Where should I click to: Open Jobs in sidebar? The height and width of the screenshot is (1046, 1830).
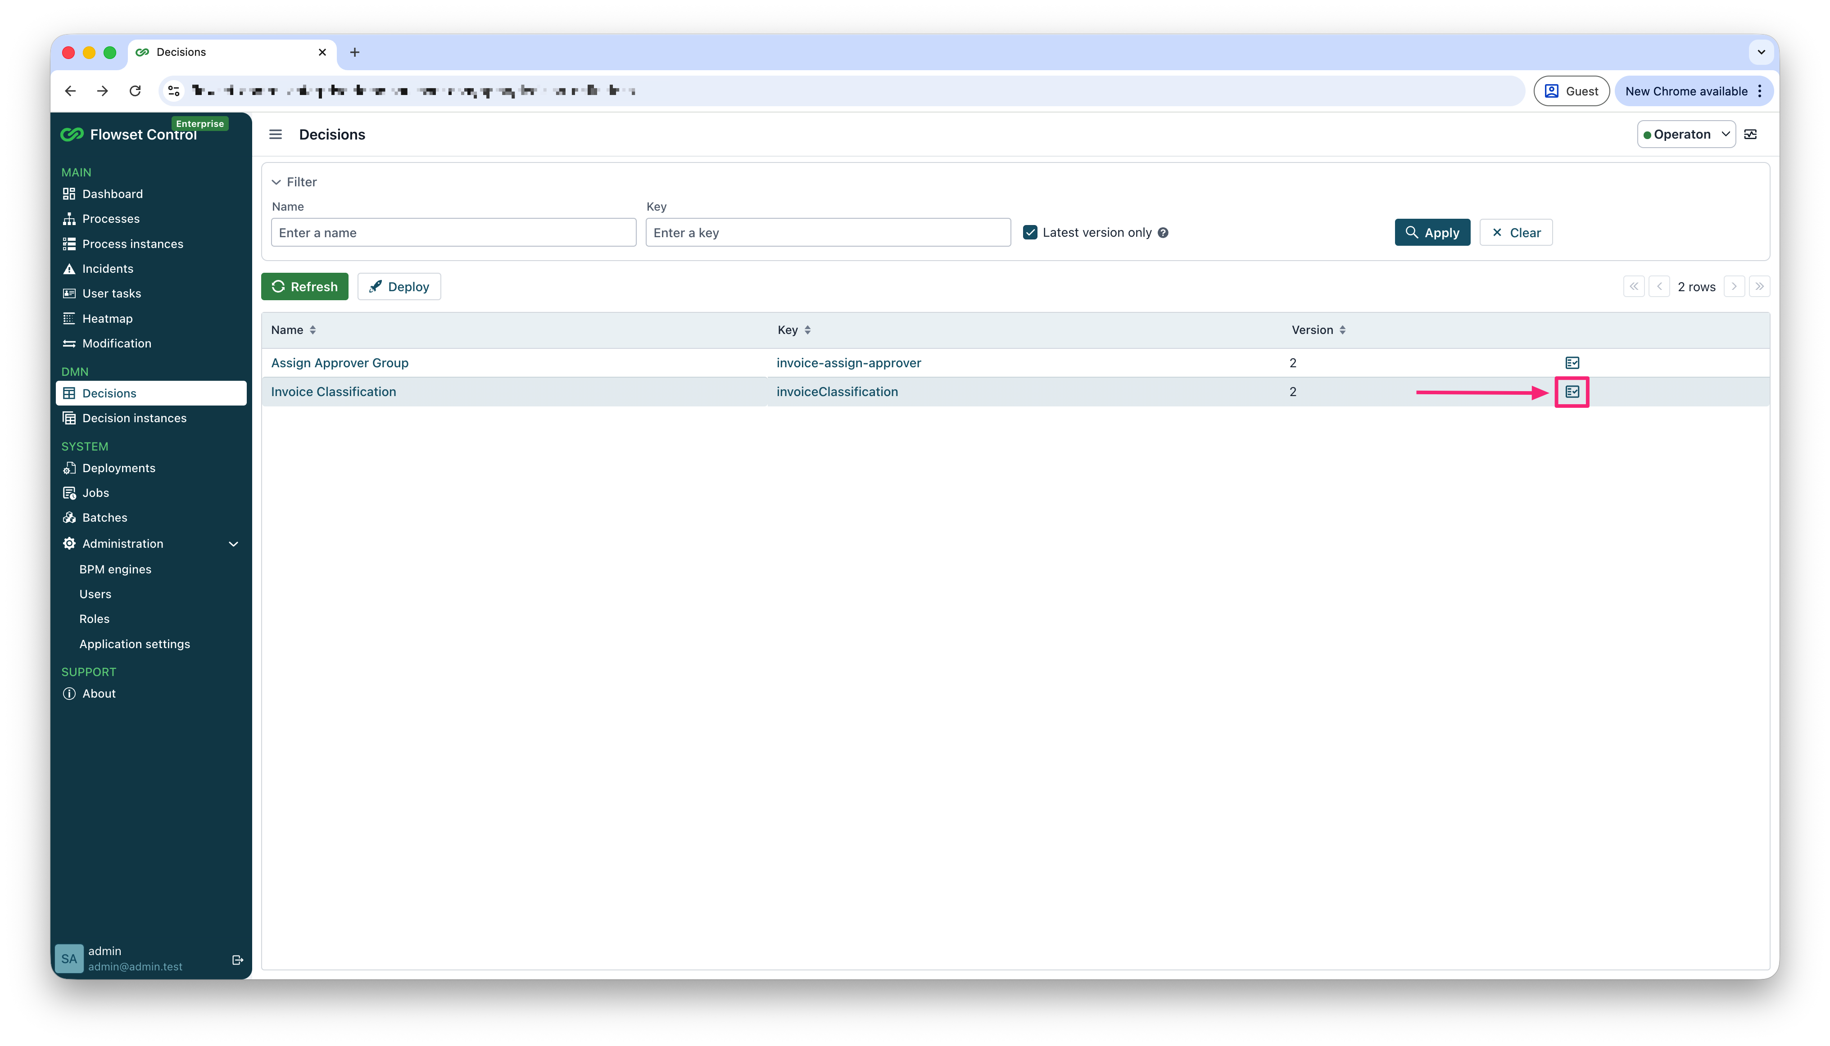click(151, 493)
